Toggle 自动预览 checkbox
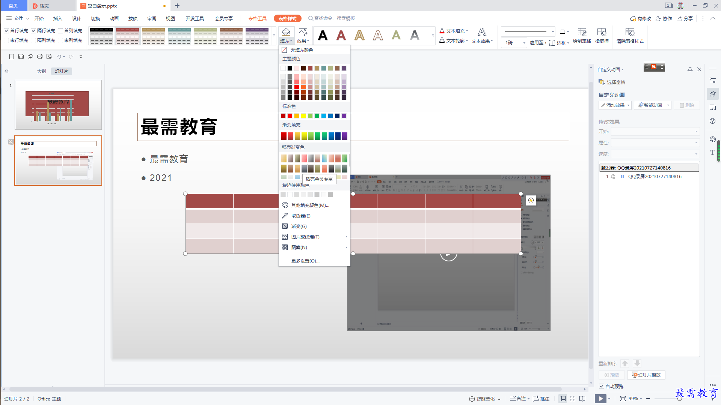This screenshot has height=405, width=721. pyautogui.click(x=602, y=386)
